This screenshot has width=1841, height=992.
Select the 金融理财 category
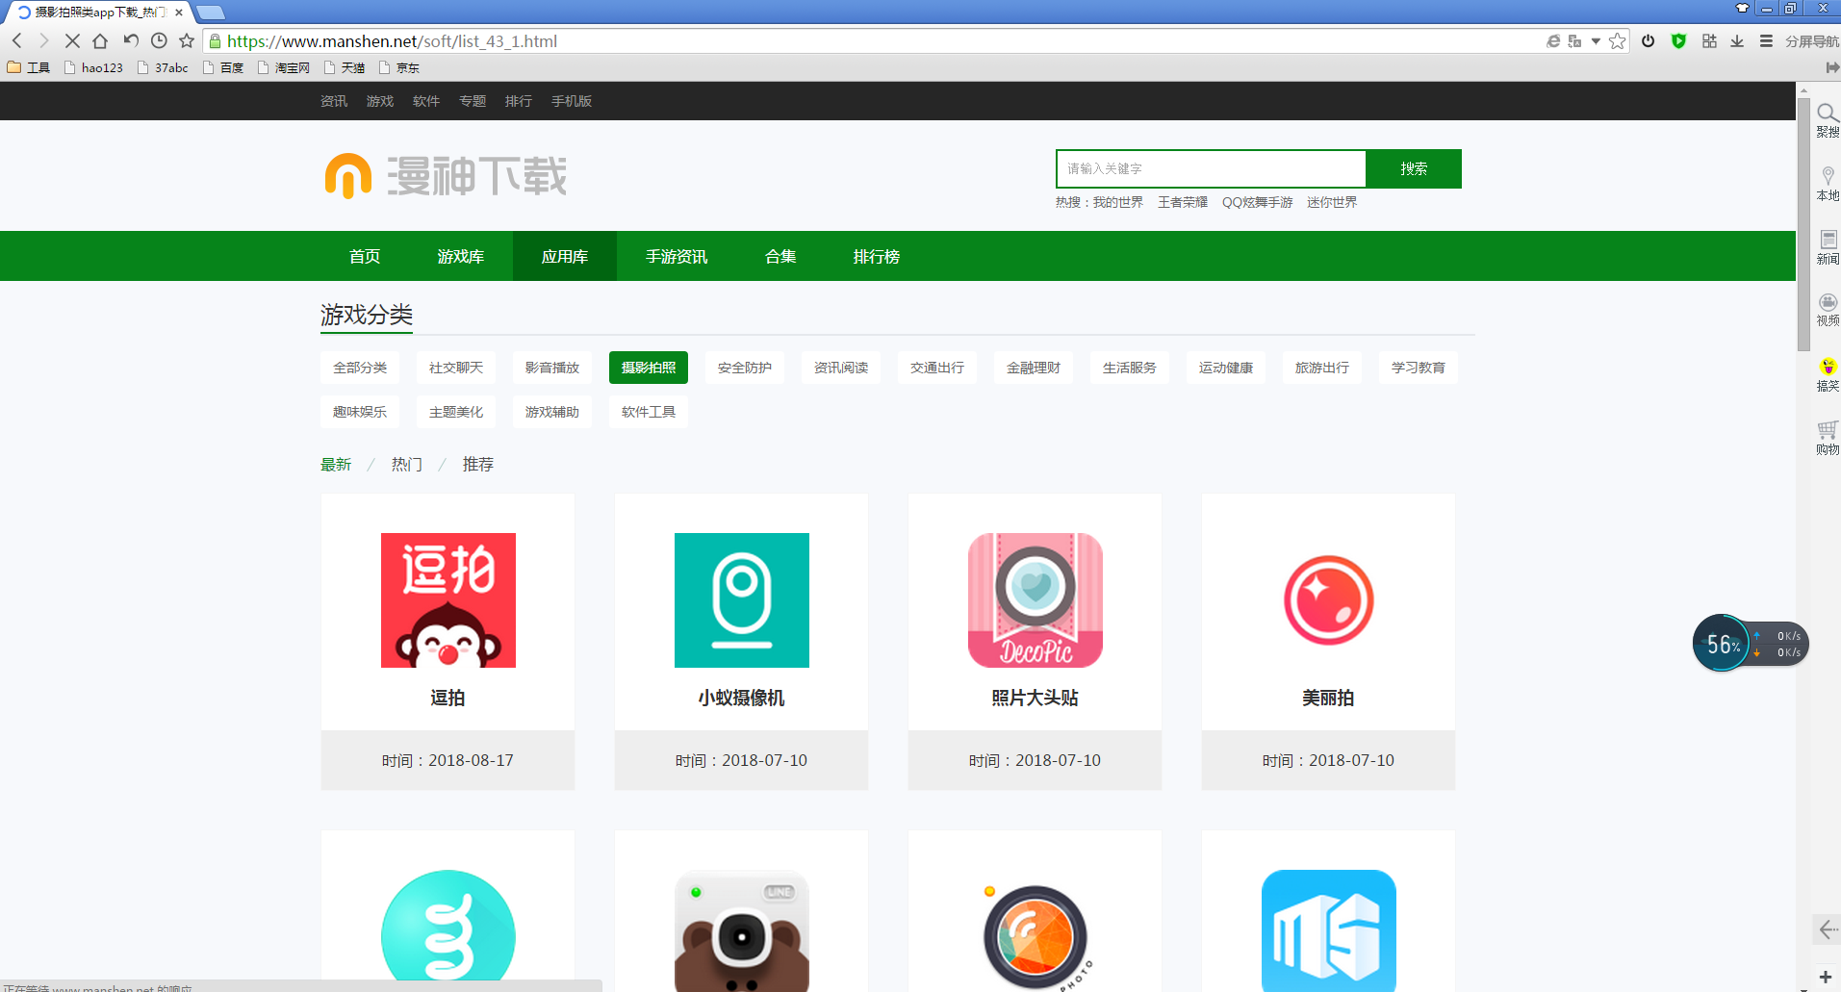tap(1034, 368)
